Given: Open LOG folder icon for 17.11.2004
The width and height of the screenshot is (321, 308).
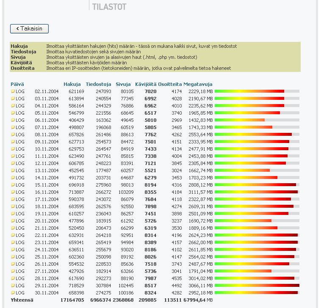Looking at the screenshot, I should point(13,199).
